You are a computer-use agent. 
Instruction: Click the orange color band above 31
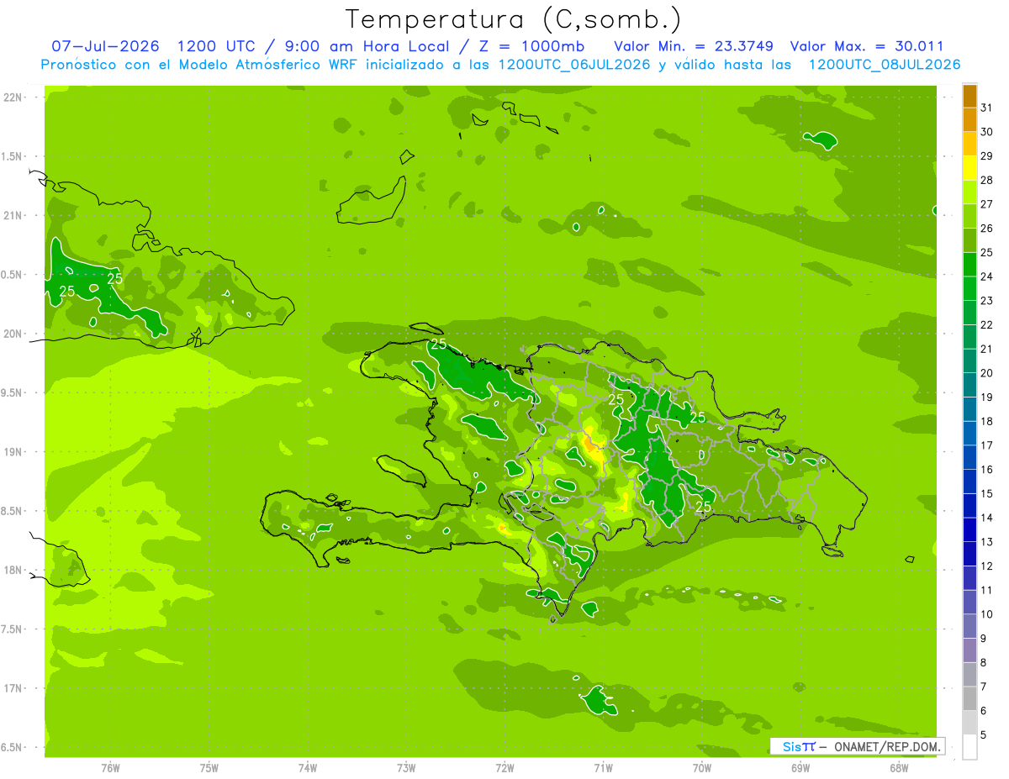969,96
